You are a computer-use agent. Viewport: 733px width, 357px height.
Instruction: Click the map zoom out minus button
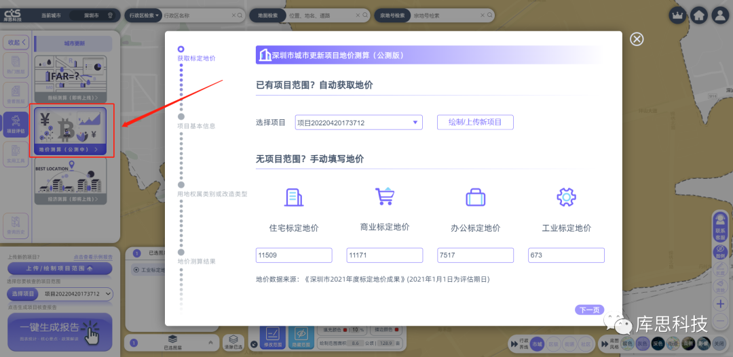pos(720,320)
